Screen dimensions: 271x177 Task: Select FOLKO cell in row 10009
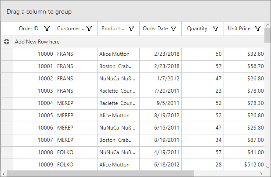point(76,165)
